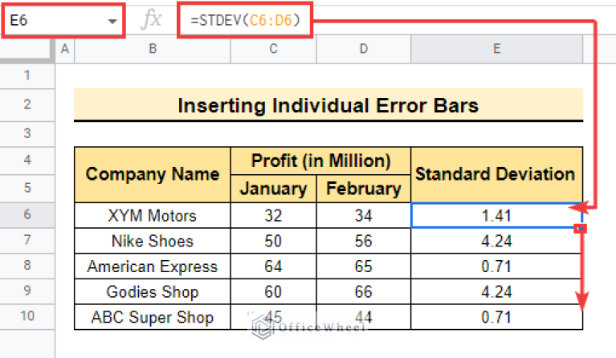Select January value 64
The width and height of the screenshot is (616, 358).
(x=273, y=266)
